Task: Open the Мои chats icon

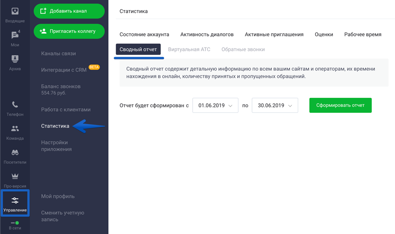Action: pyautogui.click(x=15, y=35)
